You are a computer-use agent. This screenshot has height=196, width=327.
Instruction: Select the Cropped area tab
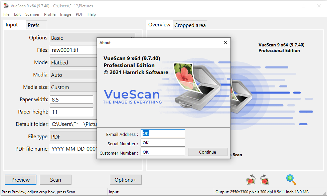pyautogui.click(x=190, y=25)
